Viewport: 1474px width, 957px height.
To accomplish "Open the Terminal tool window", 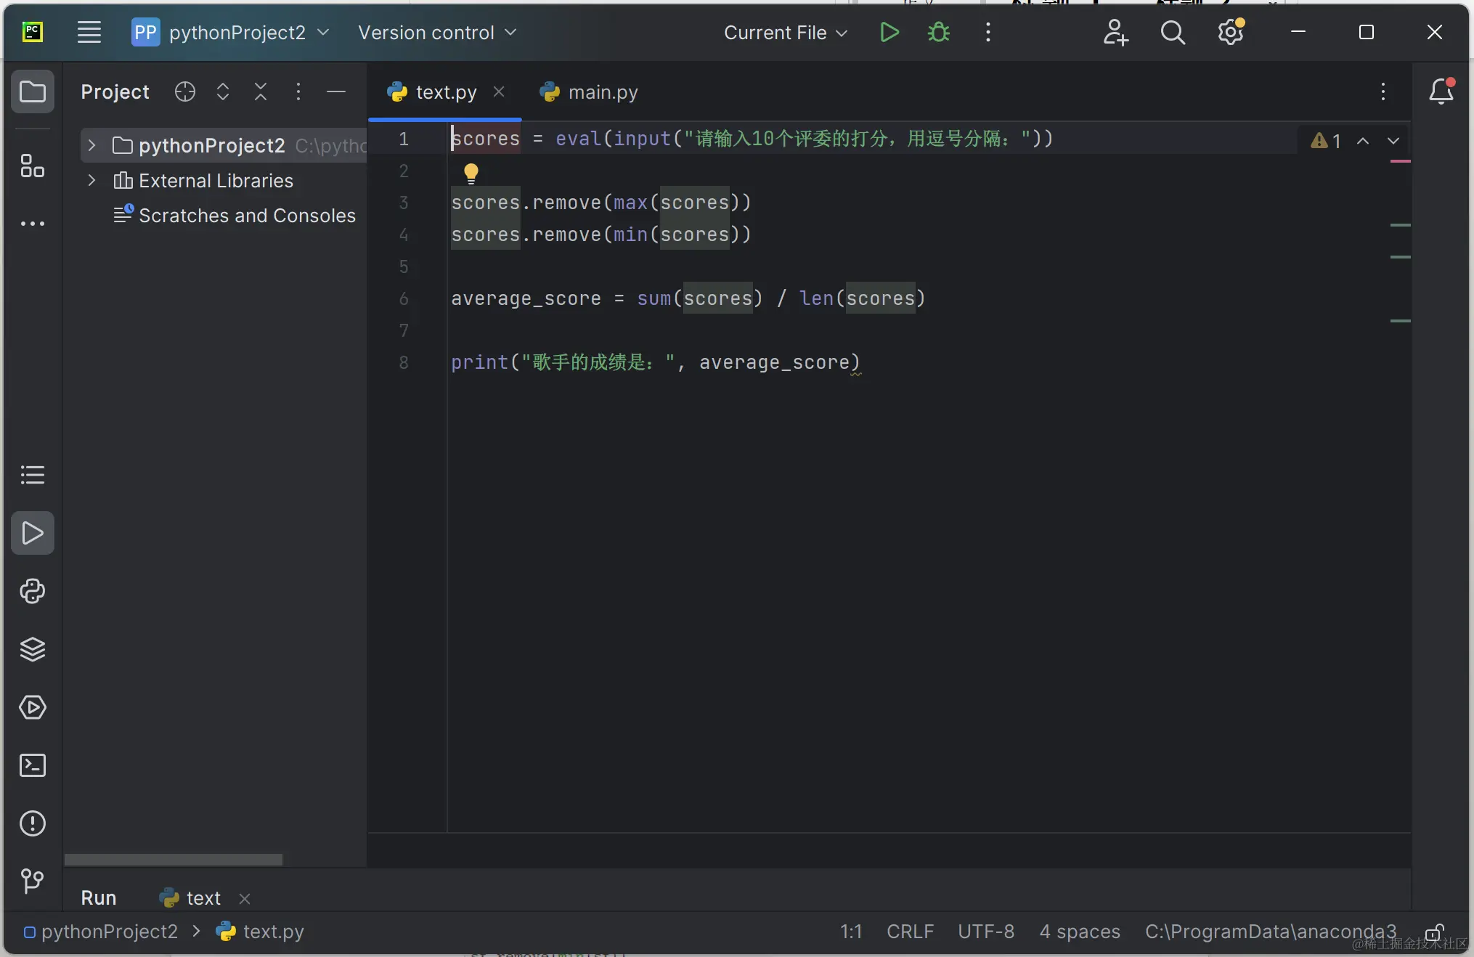I will [x=32, y=765].
